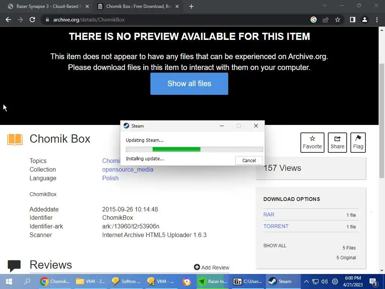385x289 pixels.
Task: Open Windows notification center
Action: pyautogui.click(x=373, y=281)
